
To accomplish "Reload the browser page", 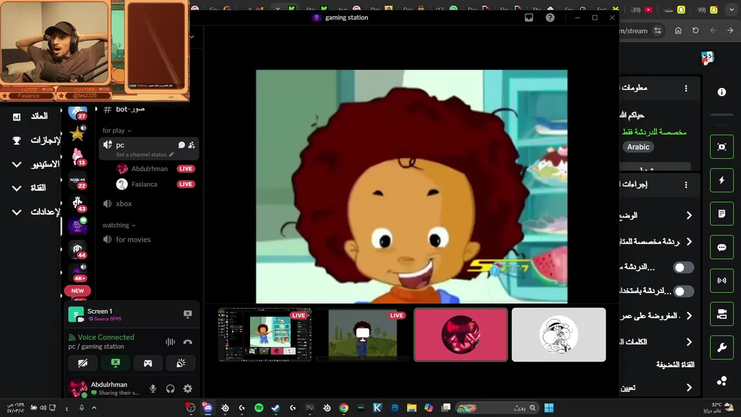I will pos(695,31).
